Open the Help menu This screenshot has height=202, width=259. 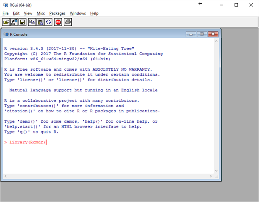(94, 13)
